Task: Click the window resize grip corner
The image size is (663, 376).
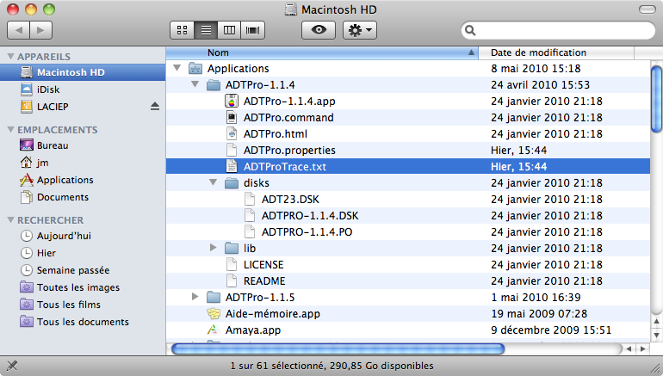Action: 656,367
